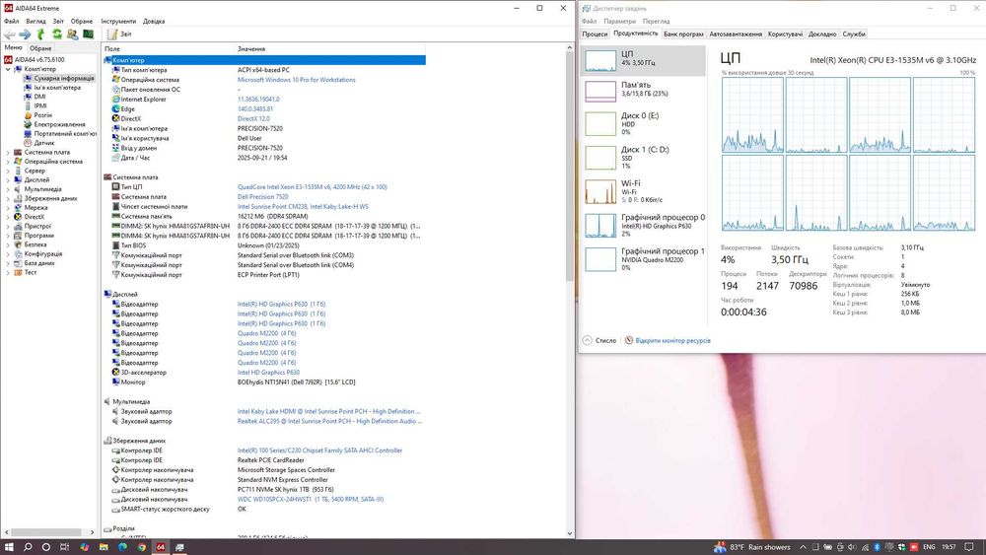Screen dimensions: 986x555
Task: Open the Довідка menu in AIDA64
Action: (154, 21)
